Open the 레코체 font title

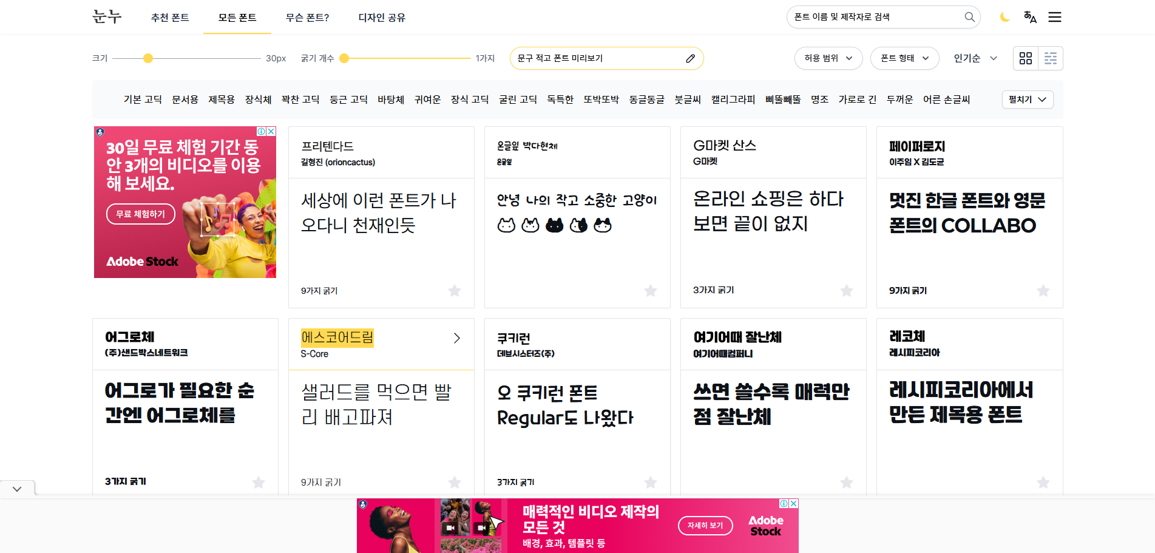(x=907, y=337)
